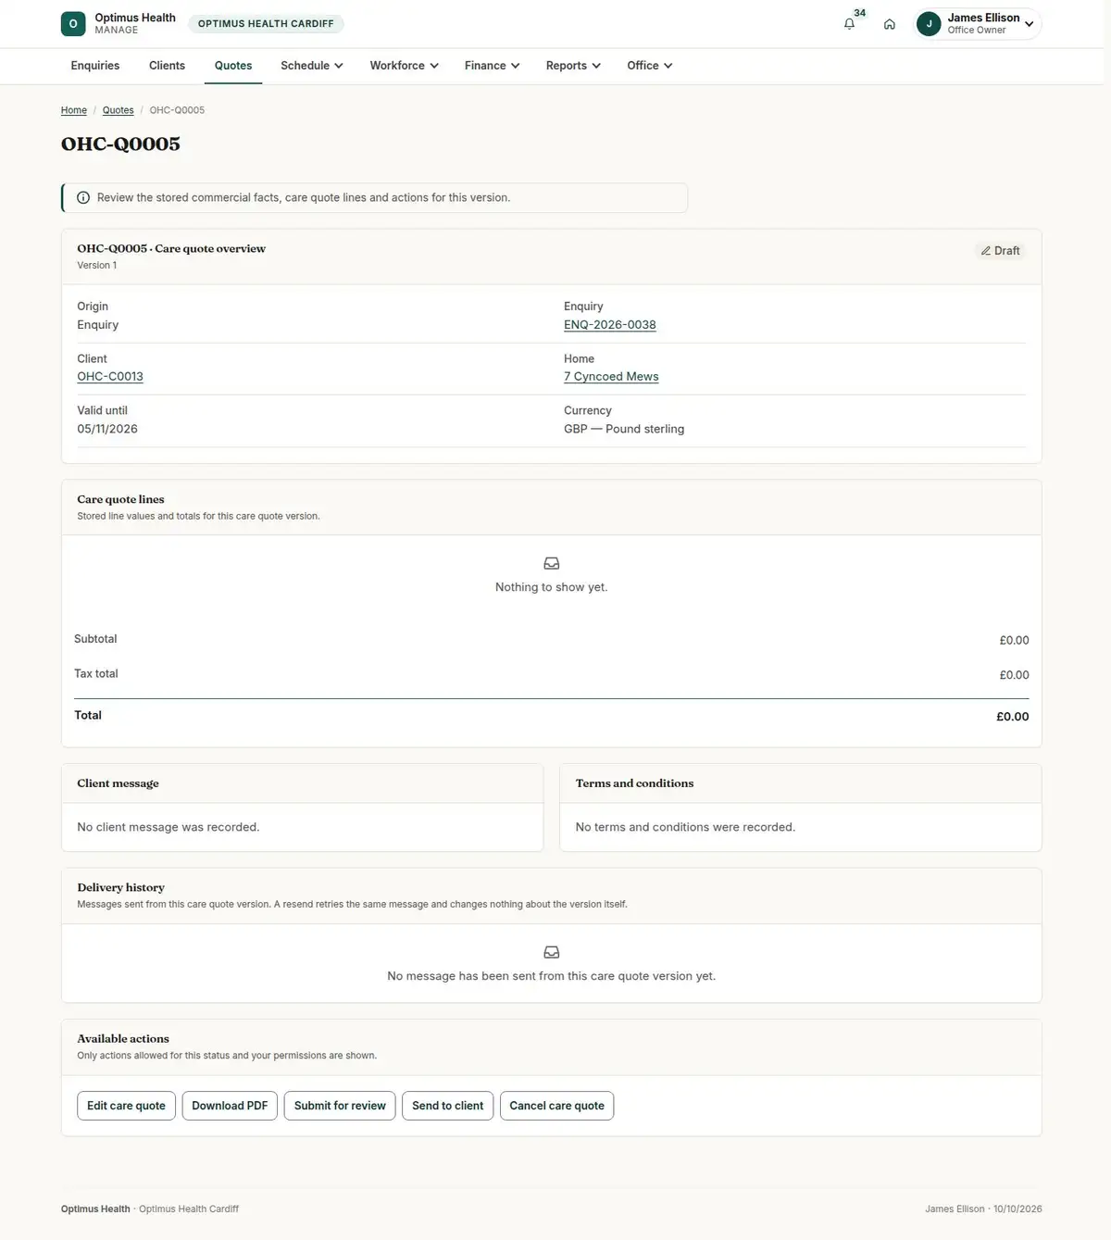Click the Draft status badge
The image size is (1111, 1240).
coord(1000,251)
